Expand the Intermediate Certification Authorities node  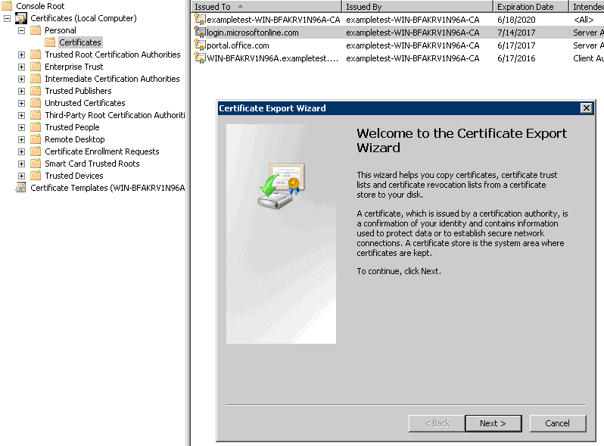[x=21, y=79]
